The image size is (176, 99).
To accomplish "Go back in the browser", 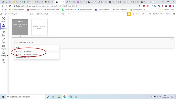I will 3,6.
